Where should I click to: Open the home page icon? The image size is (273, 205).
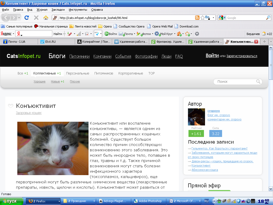coord(46,18)
